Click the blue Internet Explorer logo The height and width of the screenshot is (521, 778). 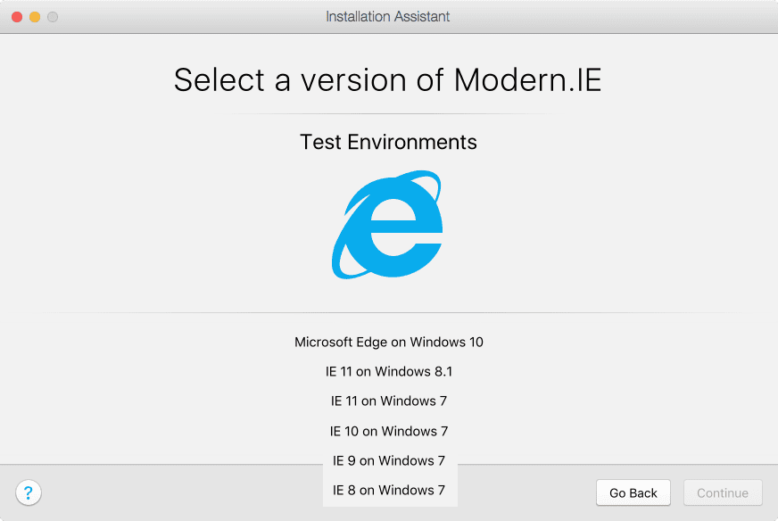click(387, 224)
